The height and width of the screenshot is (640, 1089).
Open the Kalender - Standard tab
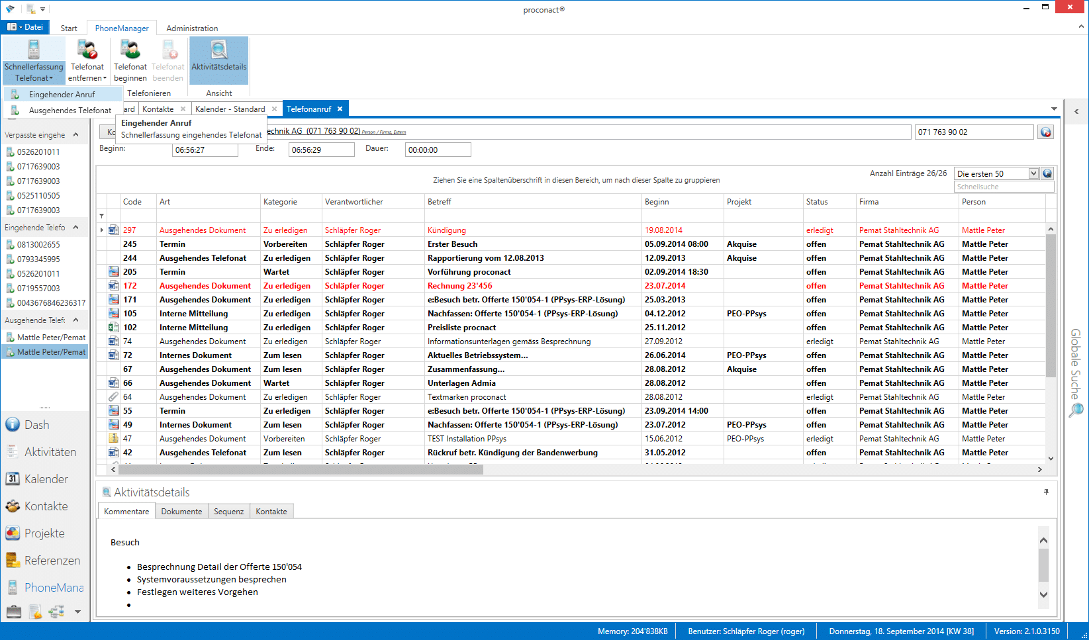click(x=230, y=109)
